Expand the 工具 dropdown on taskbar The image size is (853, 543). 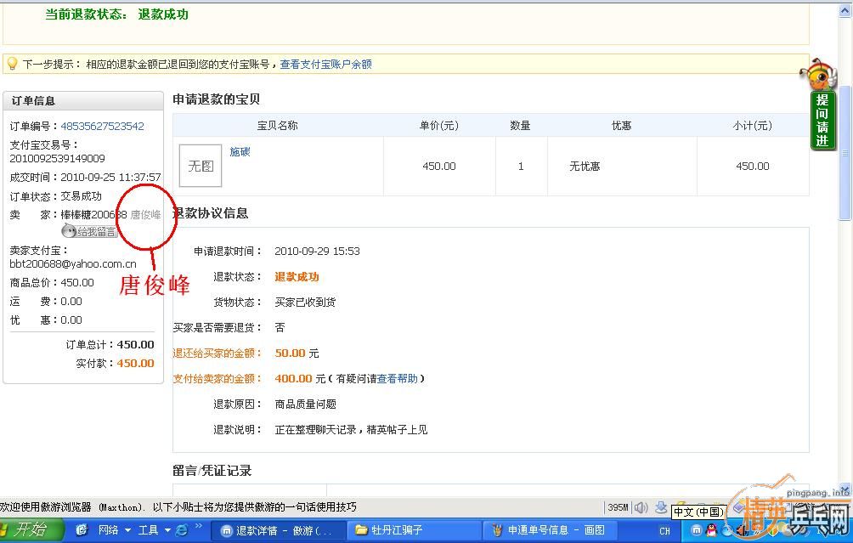[166, 530]
